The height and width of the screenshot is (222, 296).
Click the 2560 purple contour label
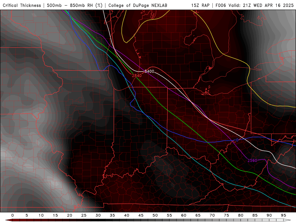click(252, 161)
